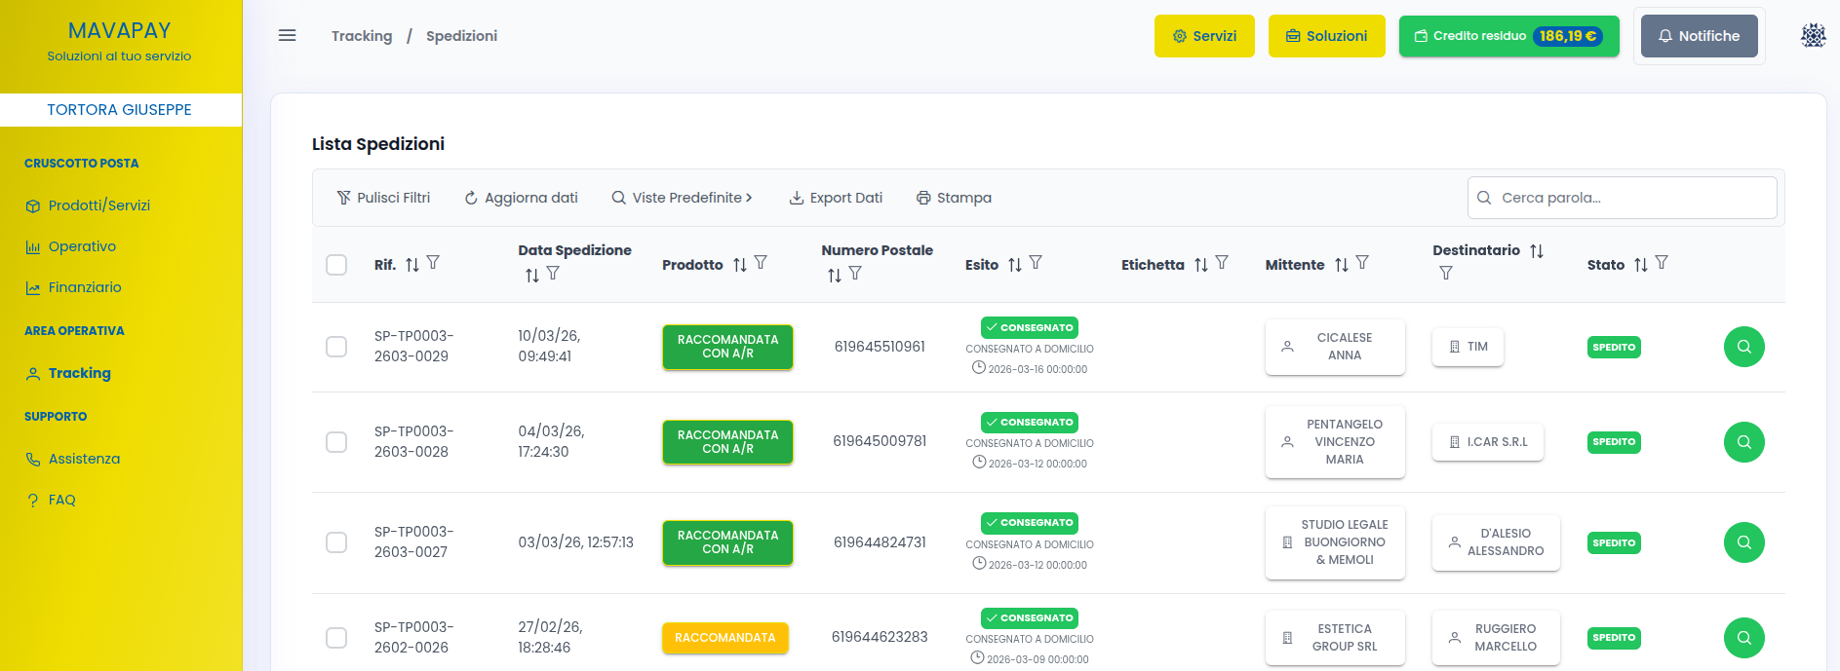Screen dimensions: 1840x671
Task: Click the hamburger menu icon
Action: tap(287, 36)
